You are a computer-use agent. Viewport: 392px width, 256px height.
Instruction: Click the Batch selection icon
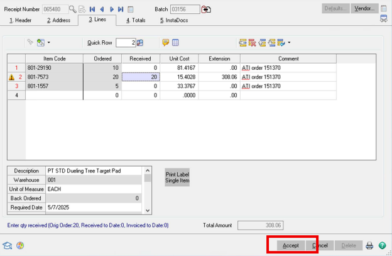point(206,9)
